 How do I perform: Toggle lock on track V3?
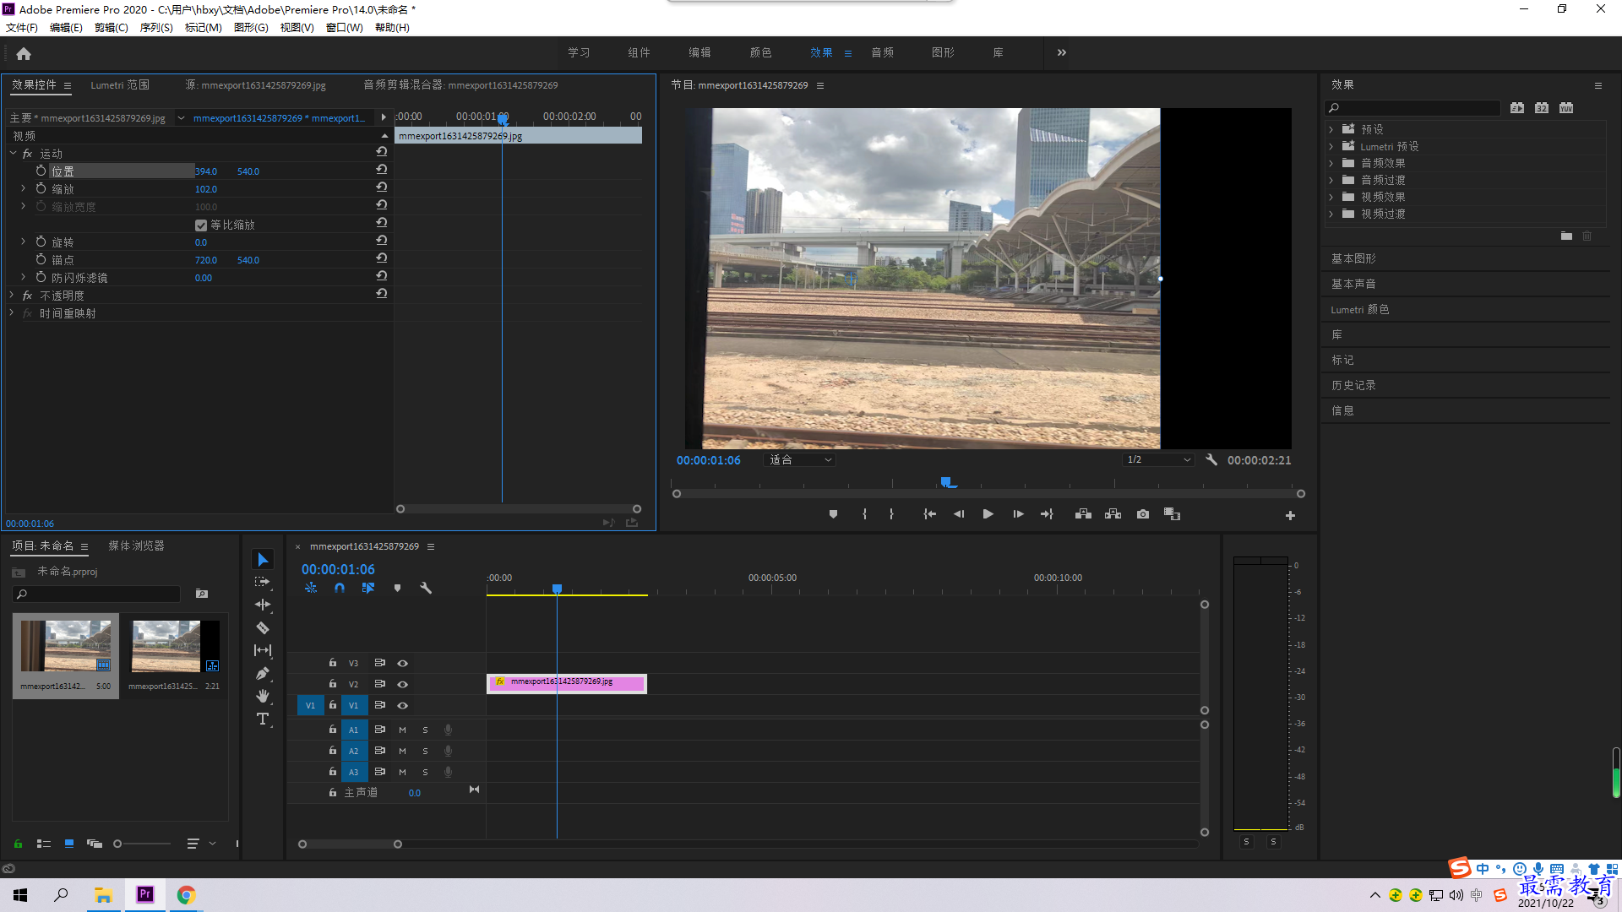click(333, 663)
